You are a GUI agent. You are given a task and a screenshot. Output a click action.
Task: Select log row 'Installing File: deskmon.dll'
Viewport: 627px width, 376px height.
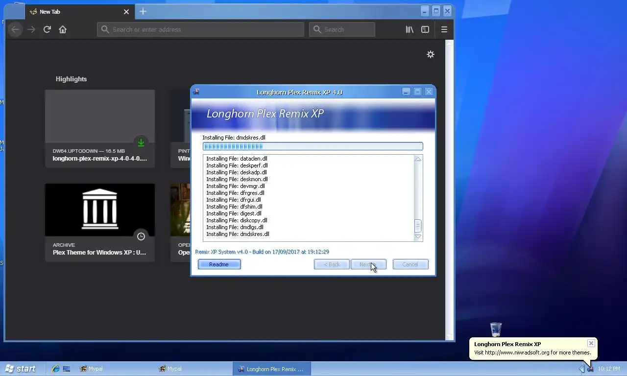[237, 179]
